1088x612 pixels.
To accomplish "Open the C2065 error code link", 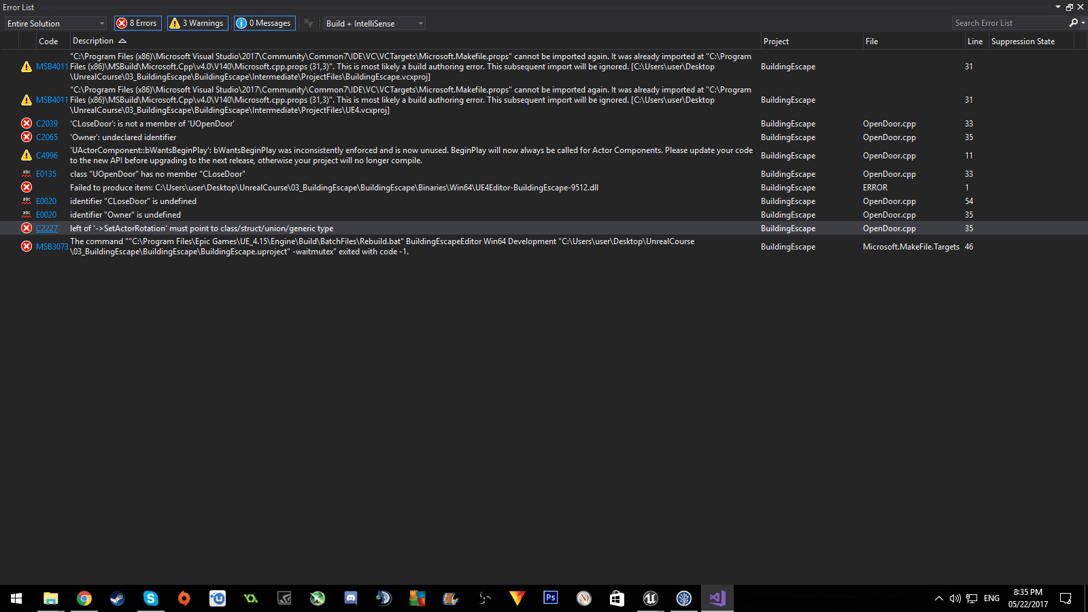I will pyautogui.click(x=47, y=137).
